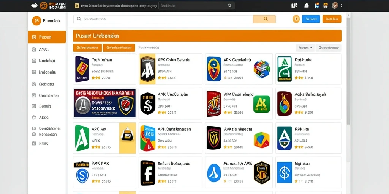The width and height of the screenshot is (389, 194).
Task: Click the gray button right of the sort dropdown
Action: pos(329,48)
